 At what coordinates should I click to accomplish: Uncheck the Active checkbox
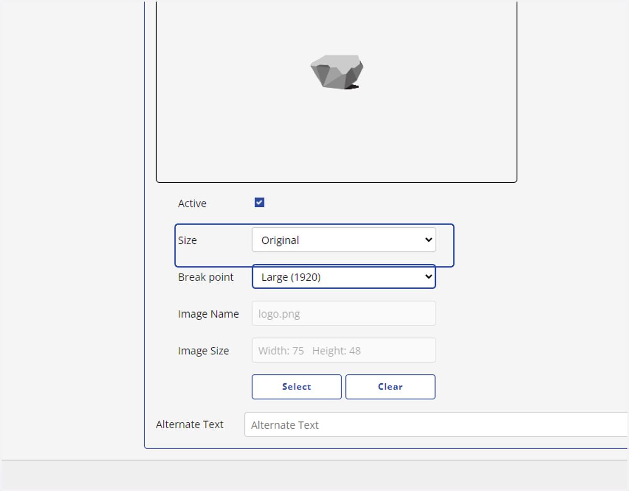pos(259,203)
